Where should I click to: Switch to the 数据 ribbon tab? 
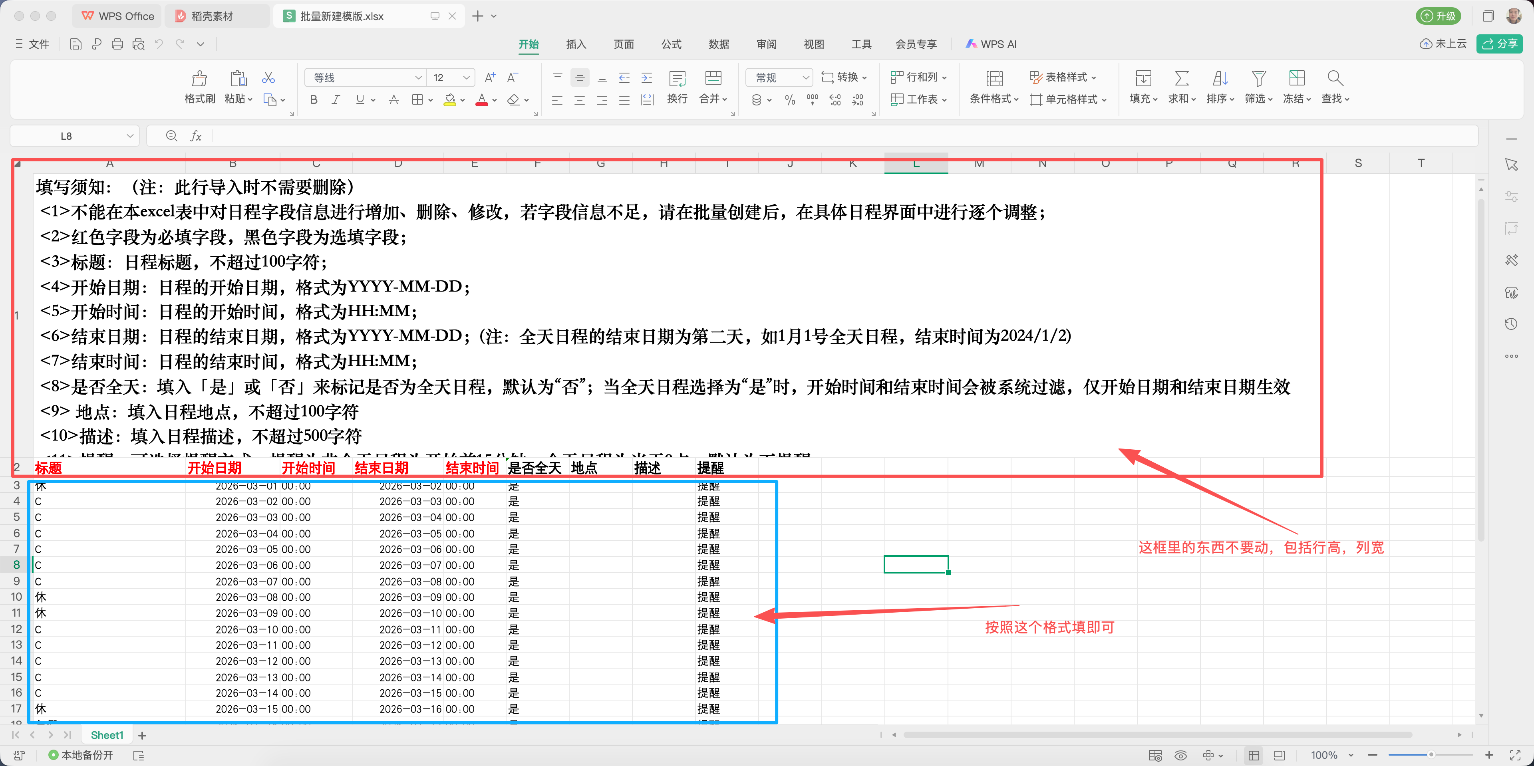click(718, 44)
